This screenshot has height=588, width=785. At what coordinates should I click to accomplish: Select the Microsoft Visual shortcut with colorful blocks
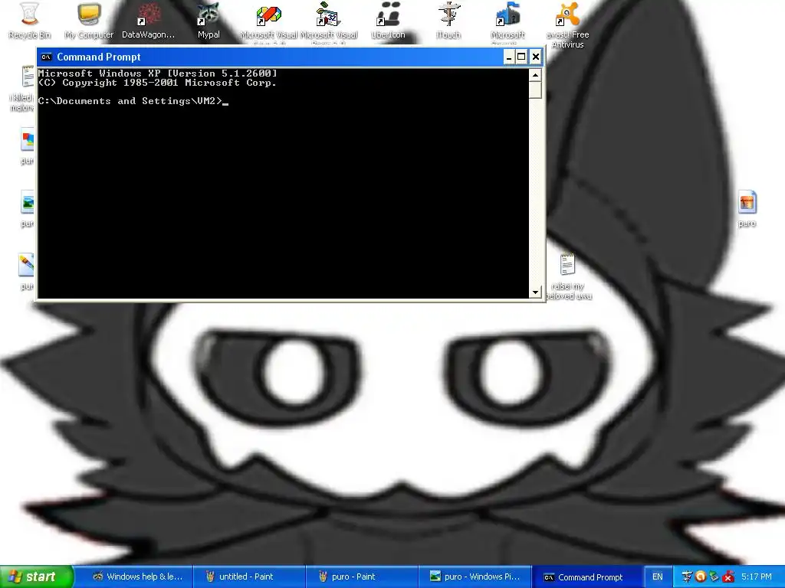269,22
